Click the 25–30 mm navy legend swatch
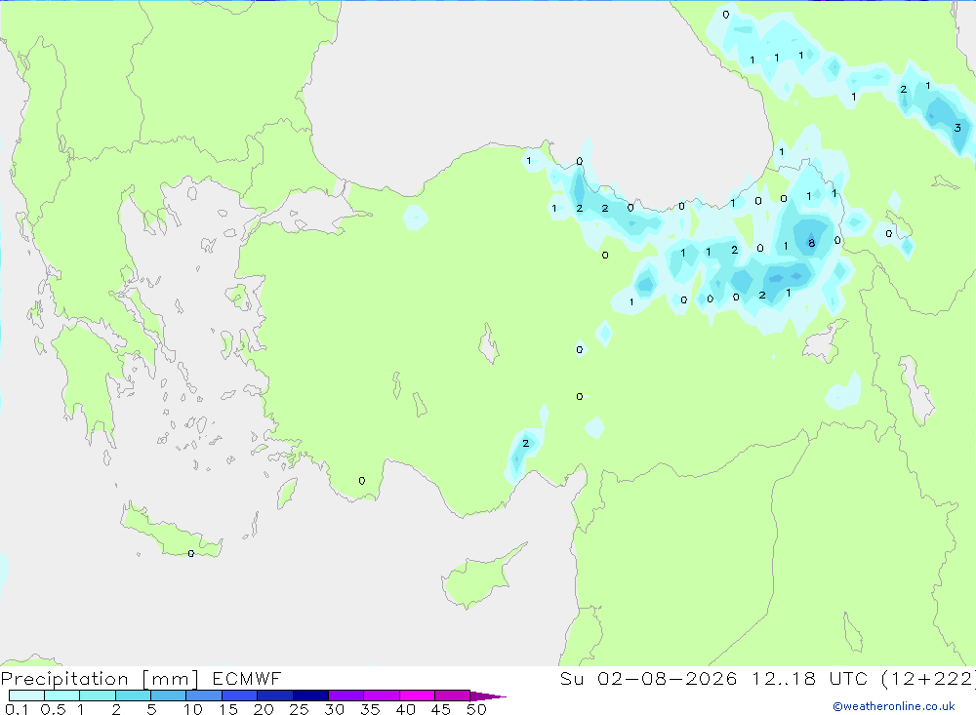 (310, 695)
